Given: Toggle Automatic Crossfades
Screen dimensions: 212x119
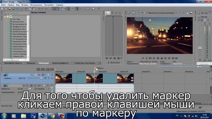Looking at the screenshot, I should coord(57,9).
